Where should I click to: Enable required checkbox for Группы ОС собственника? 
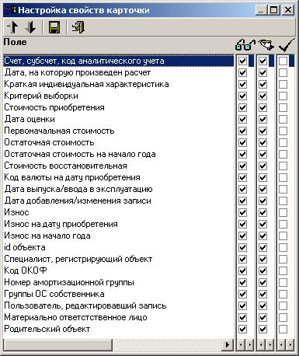click(283, 295)
